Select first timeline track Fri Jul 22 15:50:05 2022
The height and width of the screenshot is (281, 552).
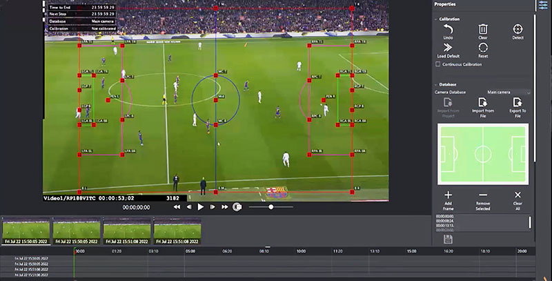pyautogui.click(x=31, y=258)
